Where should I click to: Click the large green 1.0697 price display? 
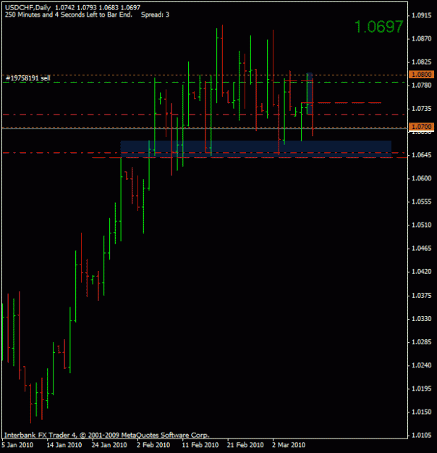pos(378,27)
